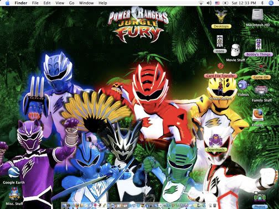Open the File menu
Viewport: 279px width, 209px height.
tap(35, 3)
